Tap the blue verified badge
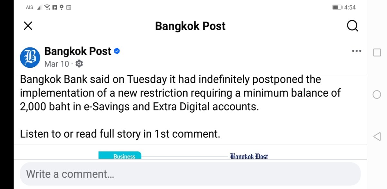Image resolution: width=387 pixels, height=189 pixels. (x=117, y=51)
